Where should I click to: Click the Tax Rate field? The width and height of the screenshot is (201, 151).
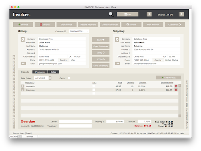[144, 121]
